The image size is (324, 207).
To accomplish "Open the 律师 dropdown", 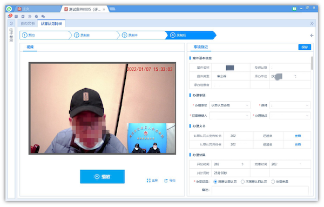I will pyautogui.click(x=290, y=105).
